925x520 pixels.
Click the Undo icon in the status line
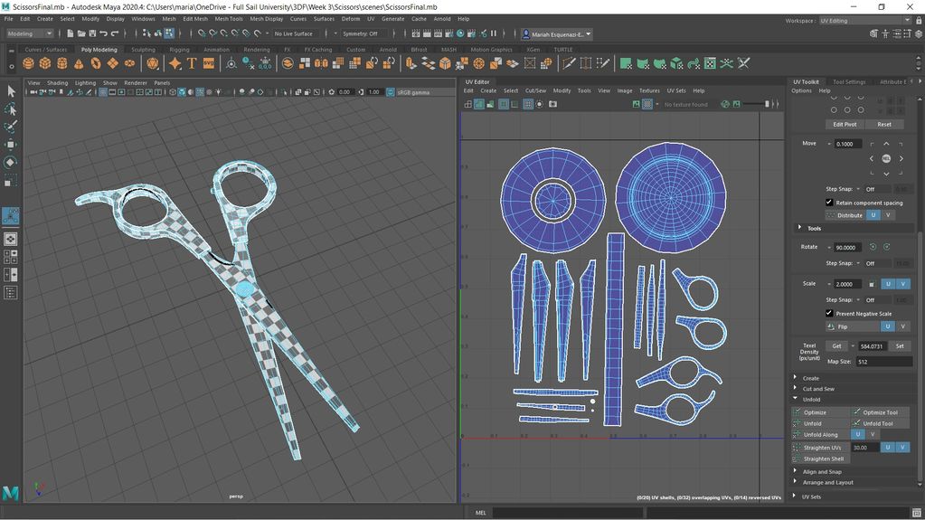coord(103,33)
